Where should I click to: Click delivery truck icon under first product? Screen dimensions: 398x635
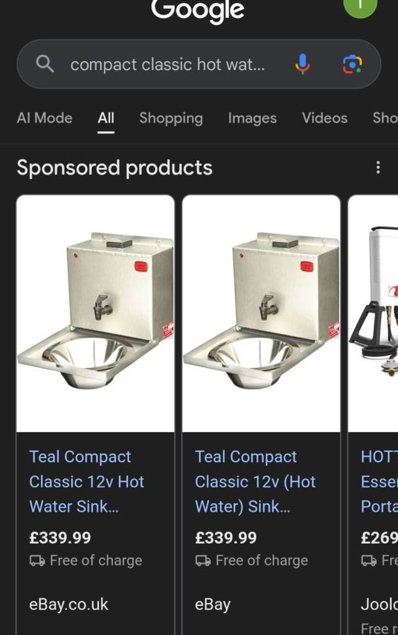[37, 561]
